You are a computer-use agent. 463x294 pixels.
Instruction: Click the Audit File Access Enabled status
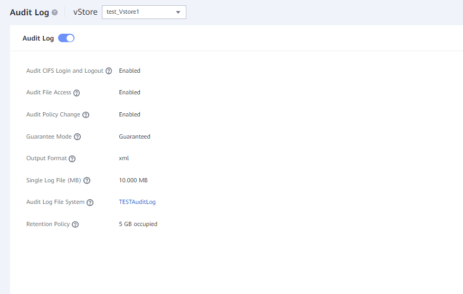click(129, 92)
